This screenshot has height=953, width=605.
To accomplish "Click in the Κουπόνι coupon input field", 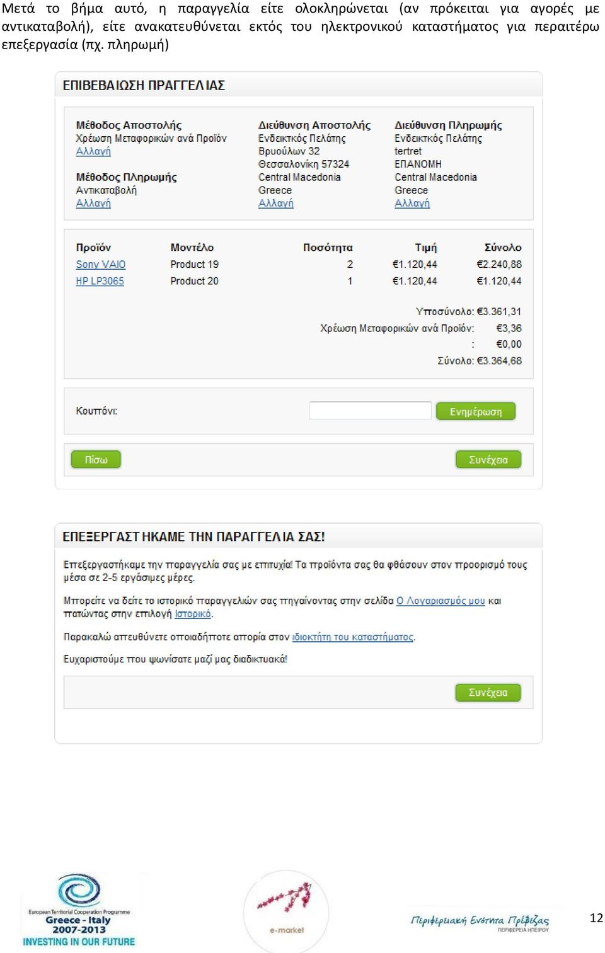I will (370, 411).
